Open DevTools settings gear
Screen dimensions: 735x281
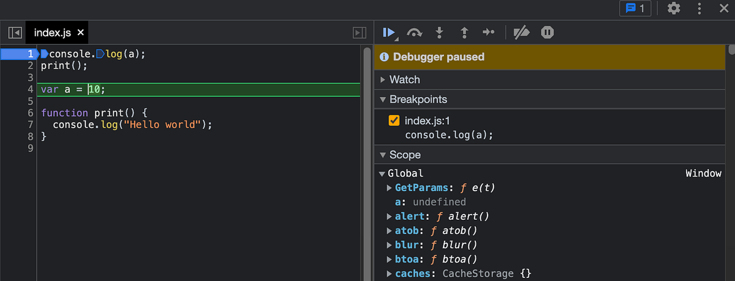point(674,9)
